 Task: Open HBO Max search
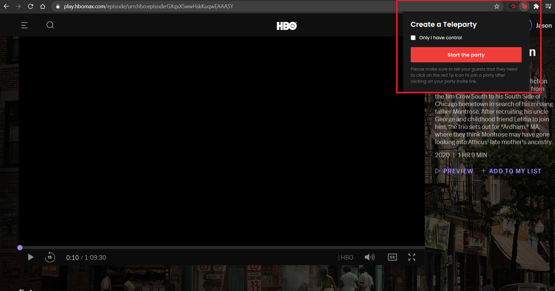click(50, 25)
